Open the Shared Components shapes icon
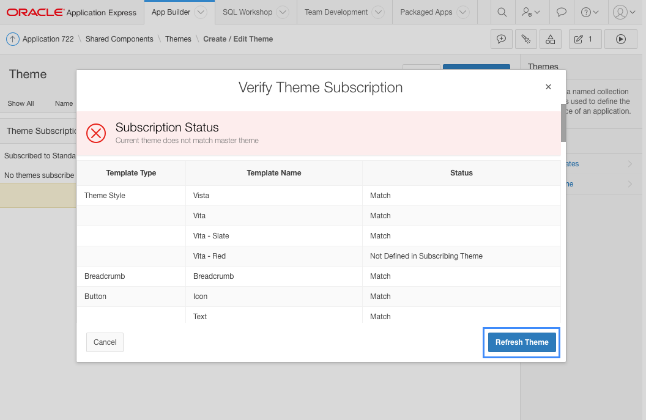The image size is (646, 420). (551, 39)
